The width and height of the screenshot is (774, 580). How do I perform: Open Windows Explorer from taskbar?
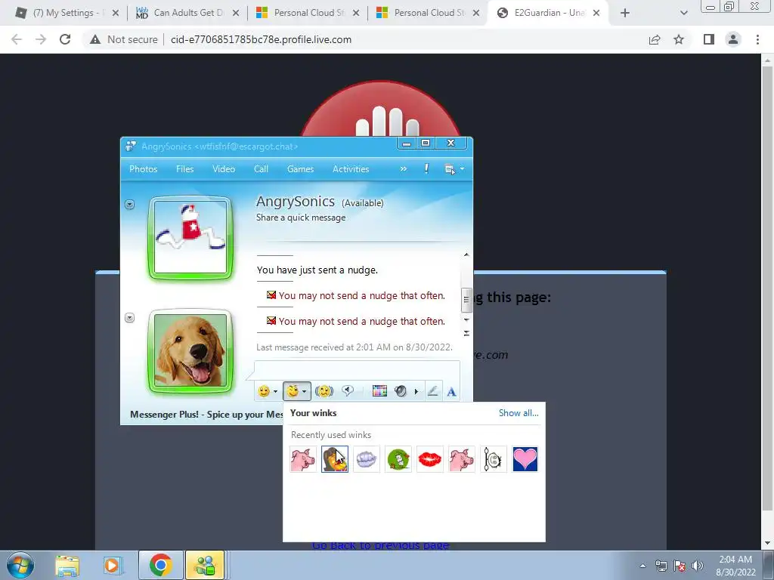(x=67, y=566)
